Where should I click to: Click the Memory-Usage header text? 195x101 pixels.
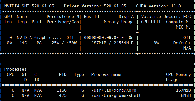tap(119, 22)
